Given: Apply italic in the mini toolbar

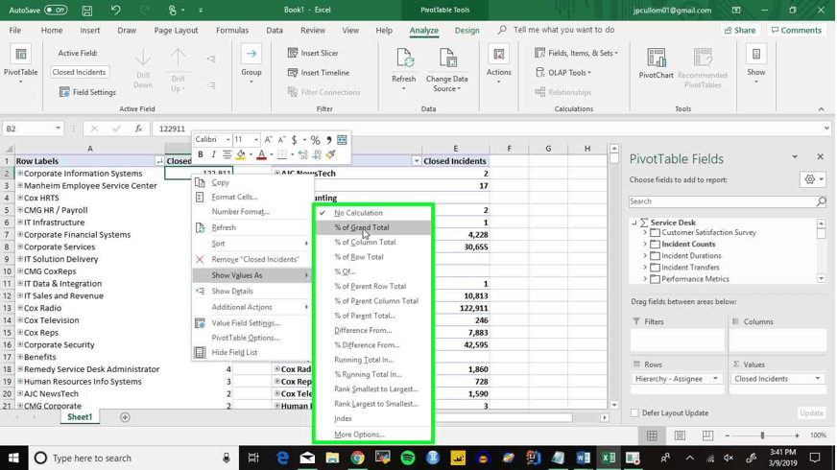Looking at the screenshot, I should (213, 154).
